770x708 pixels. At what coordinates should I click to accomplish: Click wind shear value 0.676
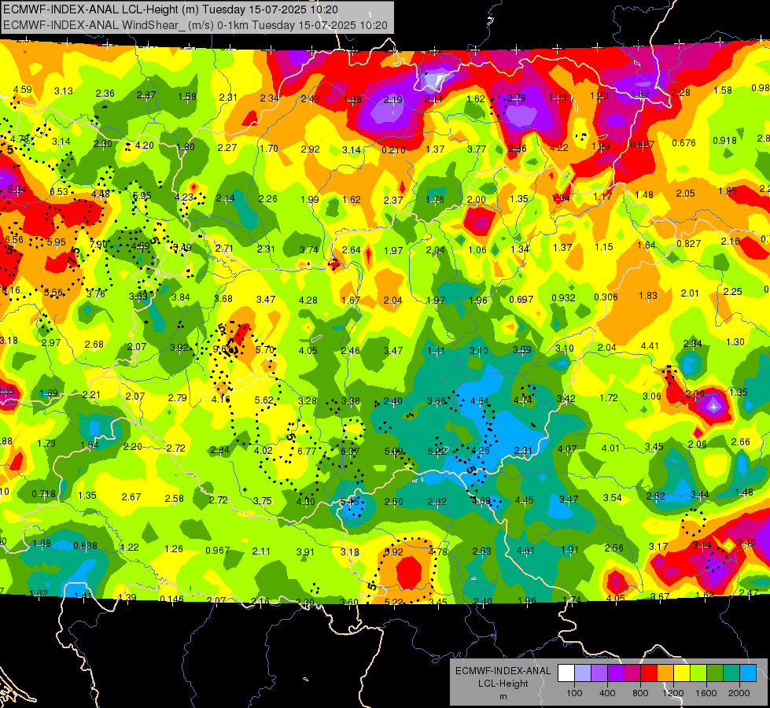click(x=684, y=143)
